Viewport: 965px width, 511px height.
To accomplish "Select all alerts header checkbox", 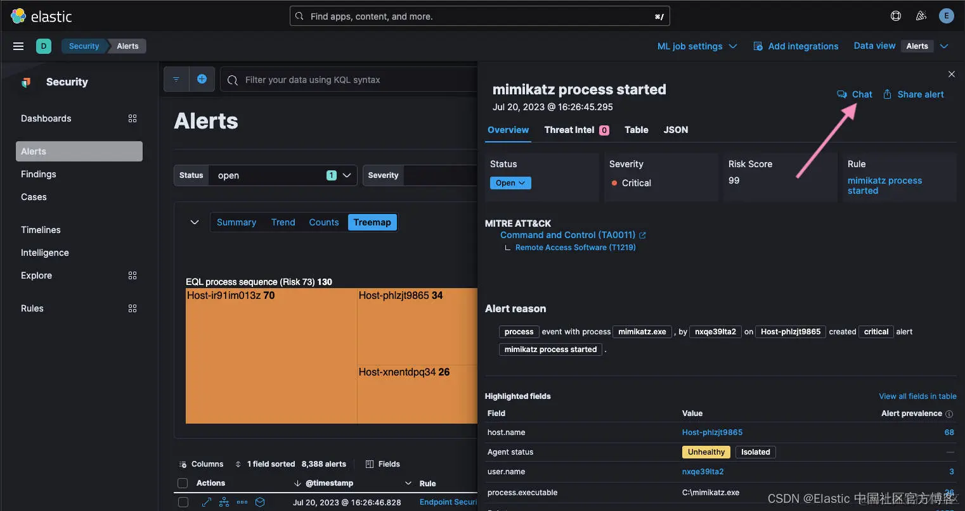I will [183, 483].
